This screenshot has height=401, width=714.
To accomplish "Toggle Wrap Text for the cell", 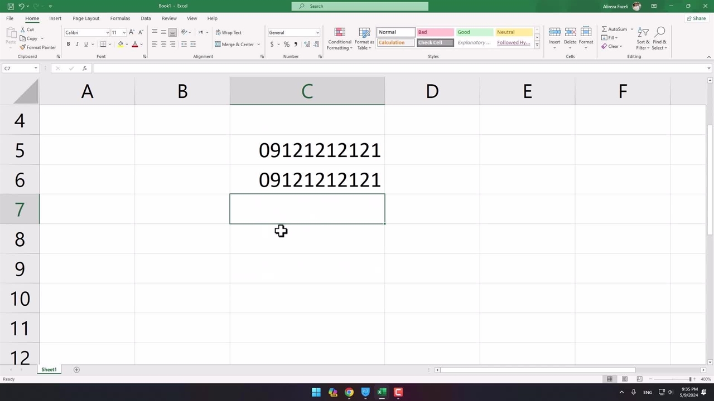I will (228, 32).
